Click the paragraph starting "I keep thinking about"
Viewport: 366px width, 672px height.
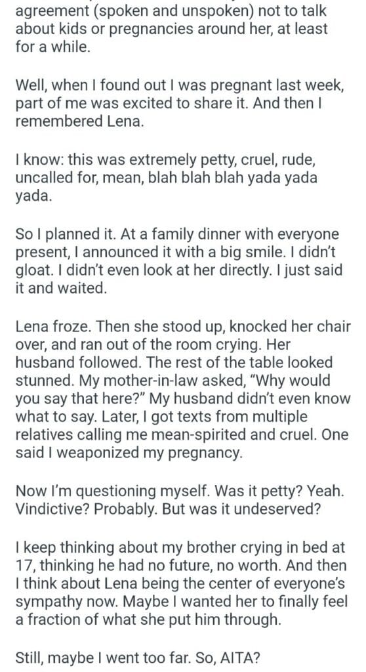[182, 584]
